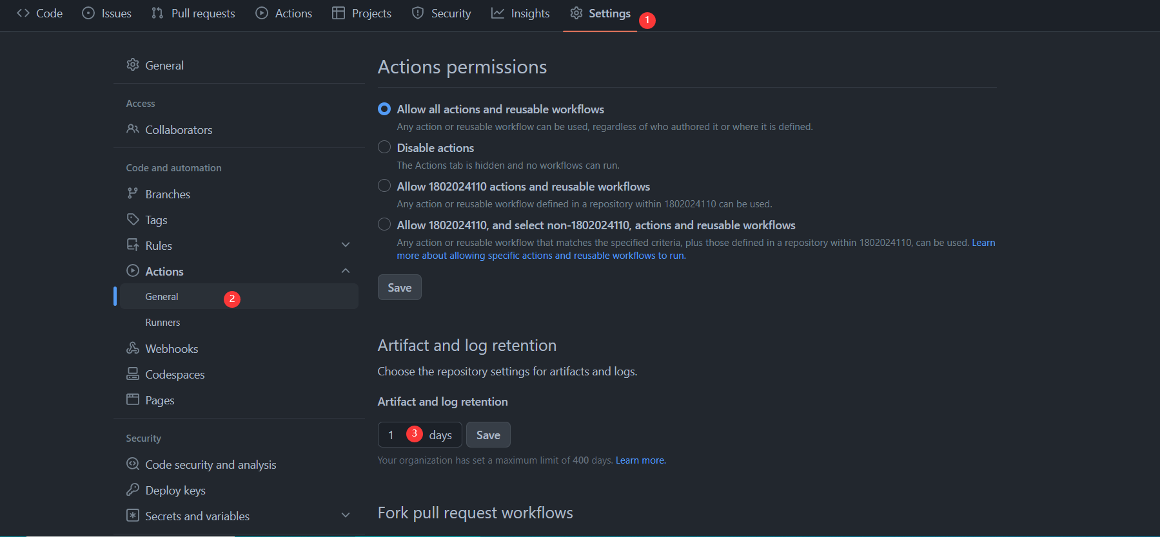Expand Secrets and variables chevron
1160x537 pixels.
[346, 516]
